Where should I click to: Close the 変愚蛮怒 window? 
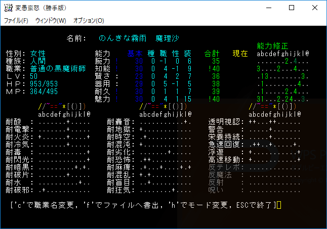pyautogui.click(x=314, y=8)
